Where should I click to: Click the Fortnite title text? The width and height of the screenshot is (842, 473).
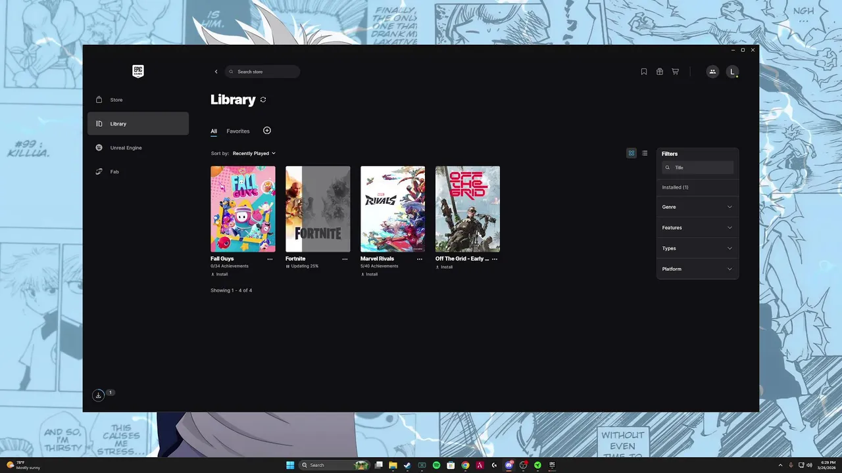pos(295,259)
